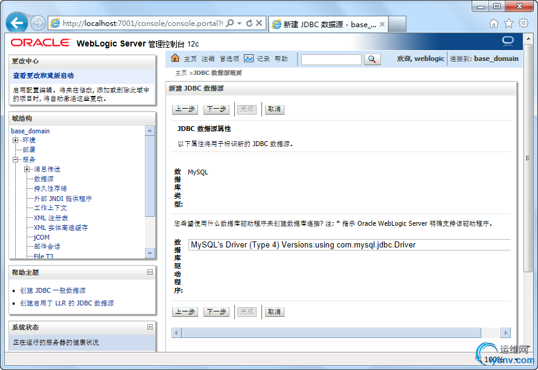Click the top 取消 button
Viewport: 538px width, 370px height.
[275, 109]
